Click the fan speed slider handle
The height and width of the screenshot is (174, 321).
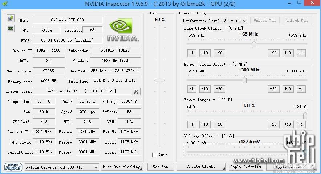pos(159,80)
